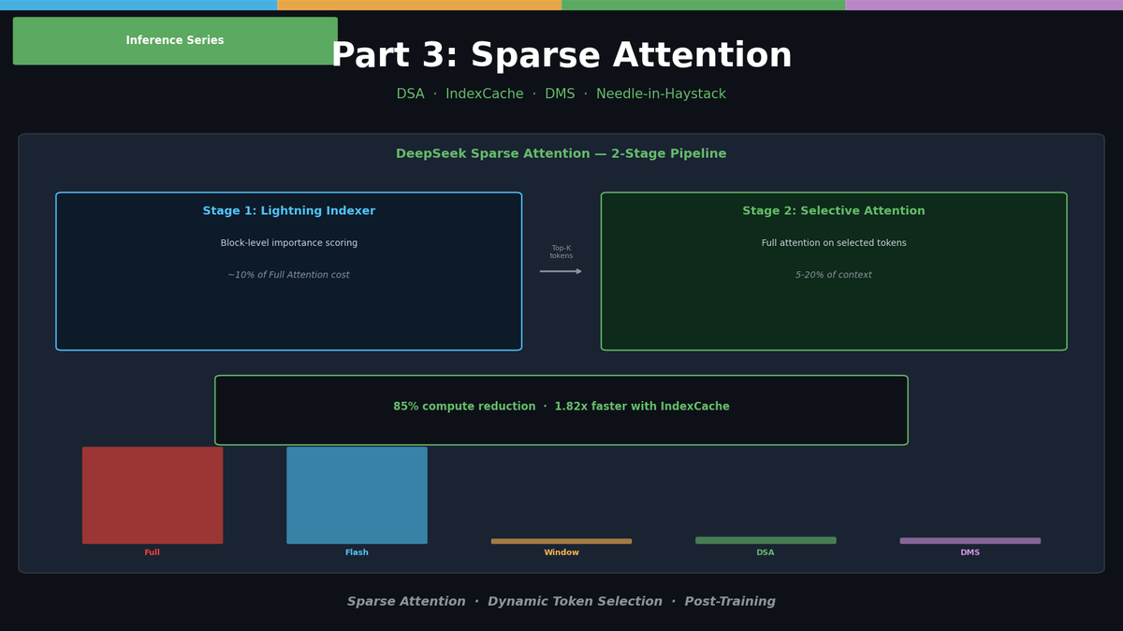1123x631 pixels.
Task: Click the IndexCache link
Action: click(484, 93)
